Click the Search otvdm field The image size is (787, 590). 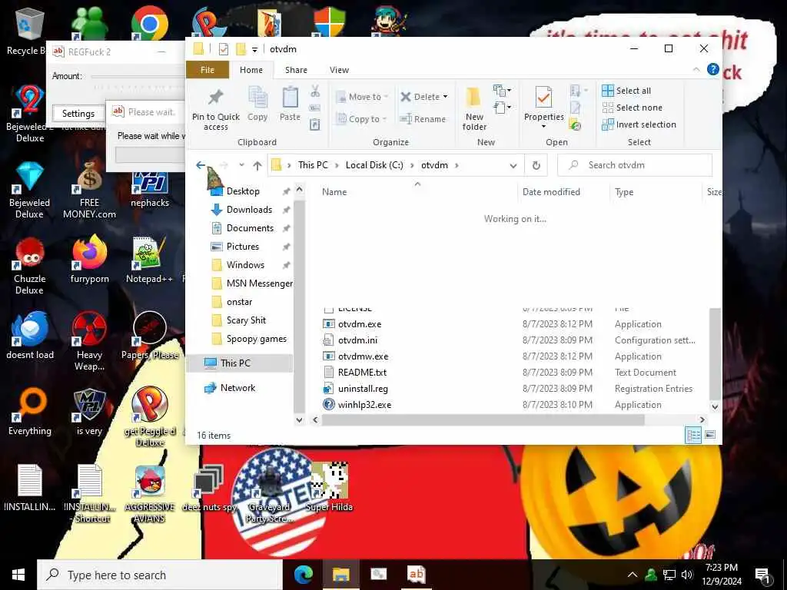(x=635, y=165)
